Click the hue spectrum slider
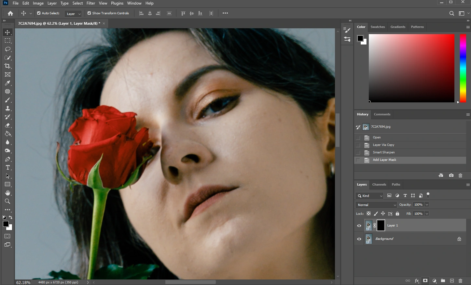Viewport: 471px width, 285px height. [x=463, y=68]
